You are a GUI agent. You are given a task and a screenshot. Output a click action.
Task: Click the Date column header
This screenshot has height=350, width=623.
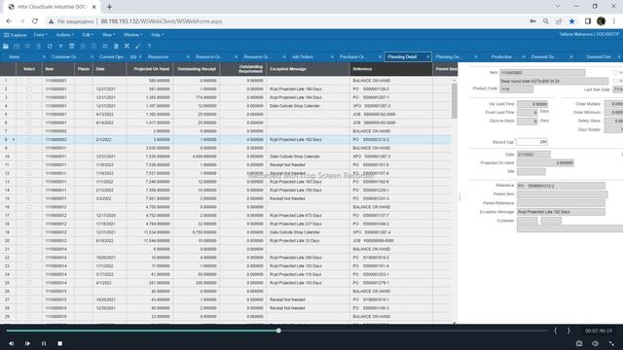coord(110,69)
